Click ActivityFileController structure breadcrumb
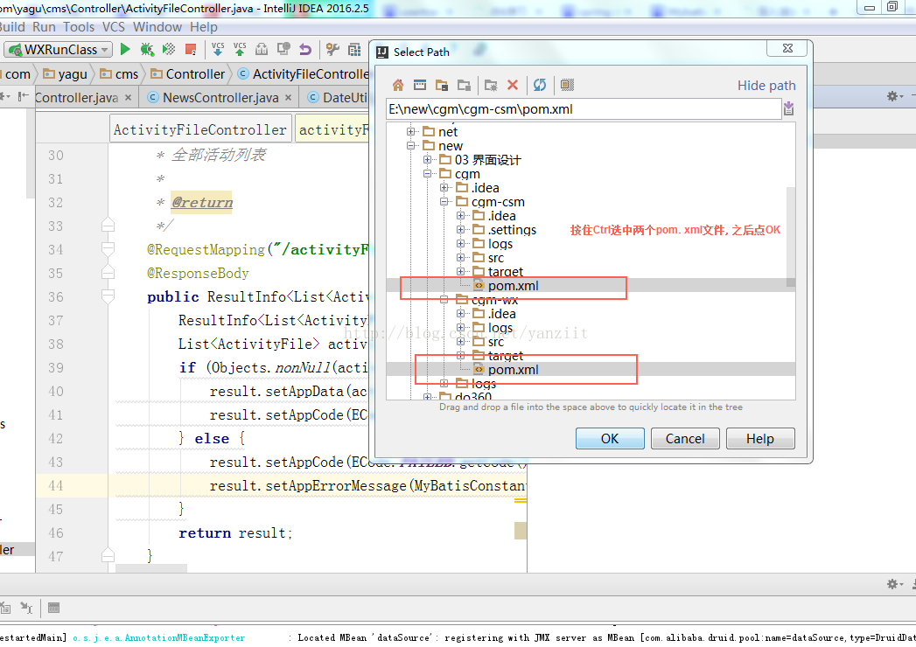 click(x=199, y=129)
